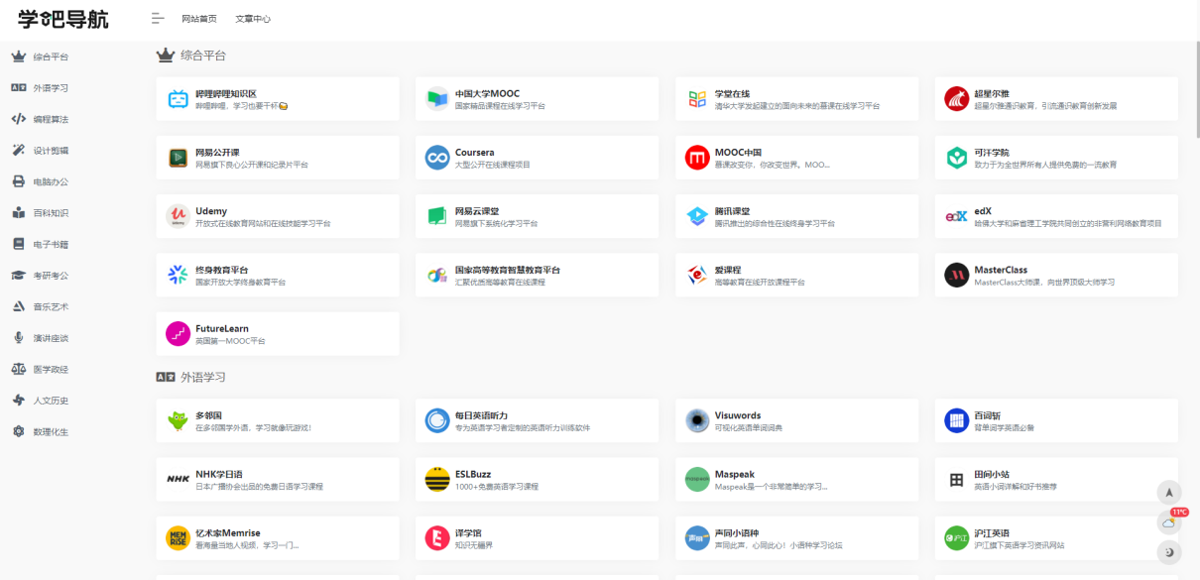Toggle dark mode with the moon button
This screenshot has height=580, width=1200.
[x=1169, y=552]
